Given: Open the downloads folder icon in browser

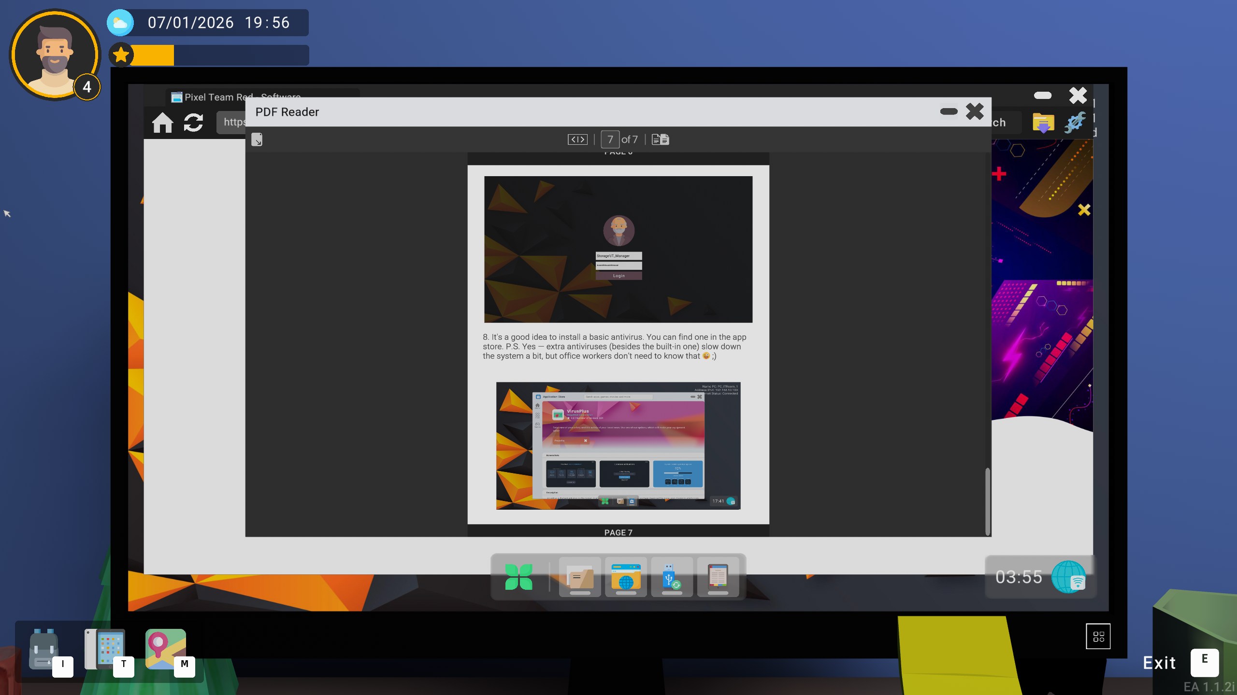Looking at the screenshot, I should point(1043,123).
